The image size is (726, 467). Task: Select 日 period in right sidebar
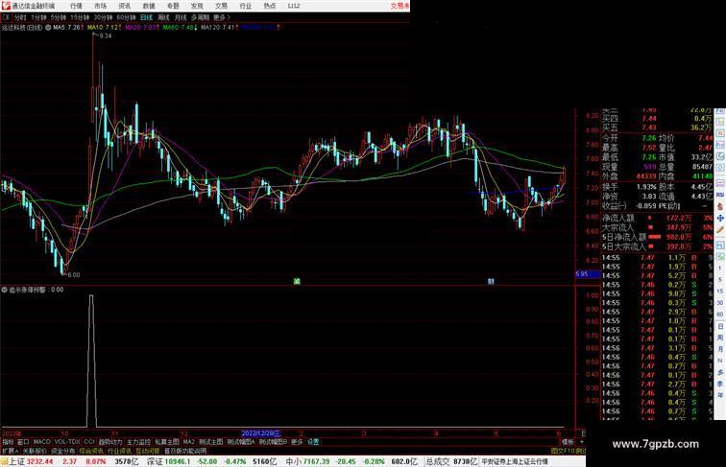(x=720, y=326)
